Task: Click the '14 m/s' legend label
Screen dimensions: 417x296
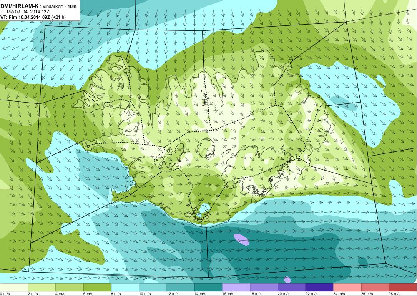Action: 200,294
